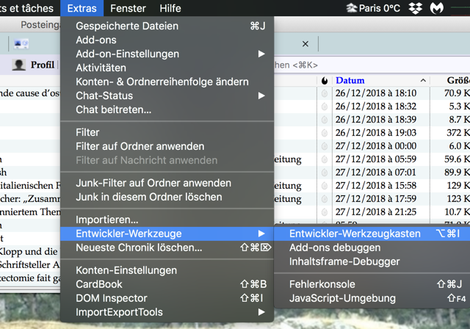Click Importieren… menu item
This screenshot has width=470, height=329.
167,220
